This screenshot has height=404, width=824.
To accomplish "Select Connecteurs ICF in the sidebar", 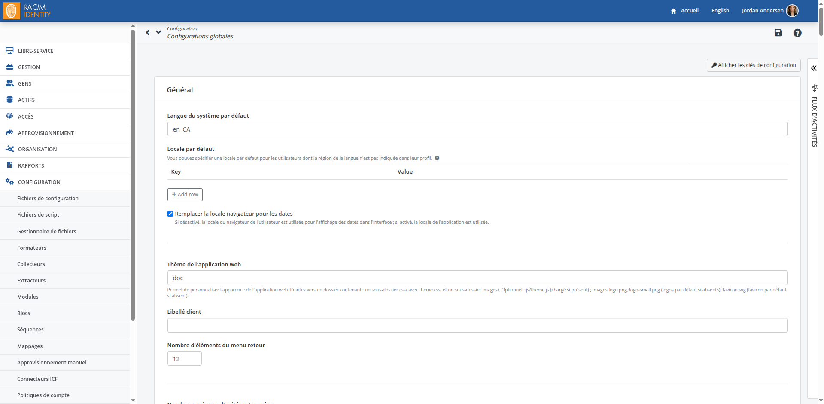I will [37, 379].
